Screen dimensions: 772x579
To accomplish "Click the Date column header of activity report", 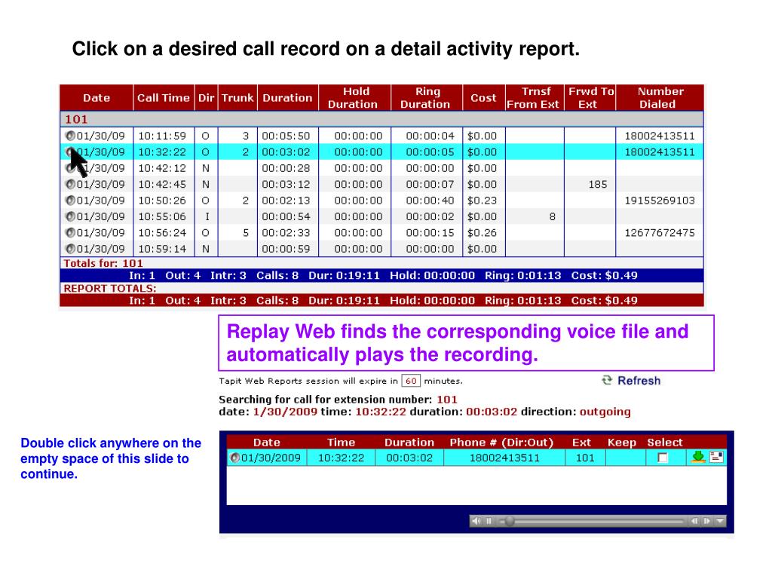I will (x=96, y=98).
